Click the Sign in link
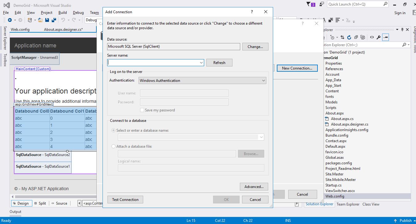Viewport: 416px width, 224px height. pos(400,13)
